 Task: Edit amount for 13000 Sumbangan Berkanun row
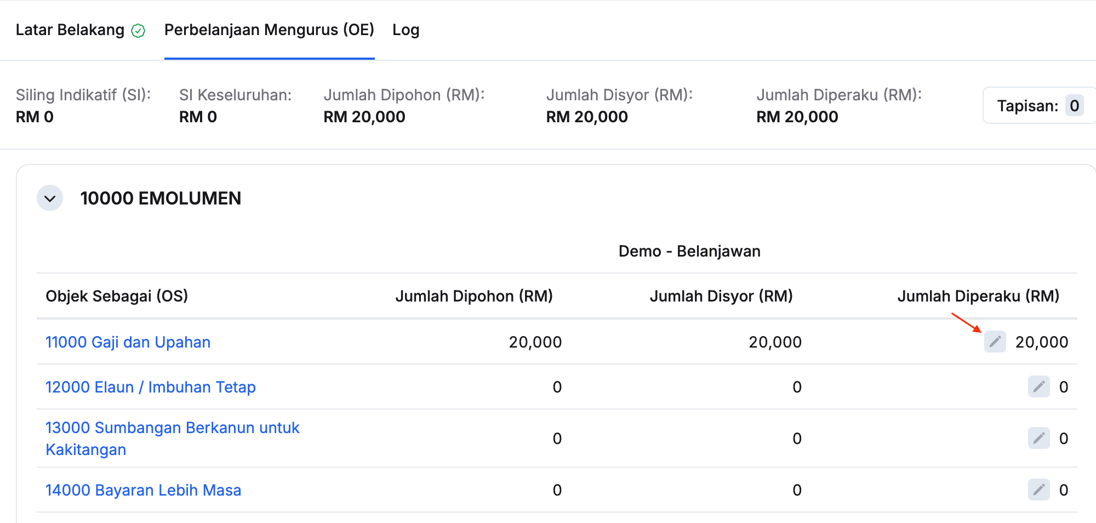pos(1038,438)
